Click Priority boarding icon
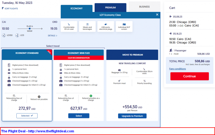Image resolution: width=215 pixels, height=135 pixels. point(144,81)
